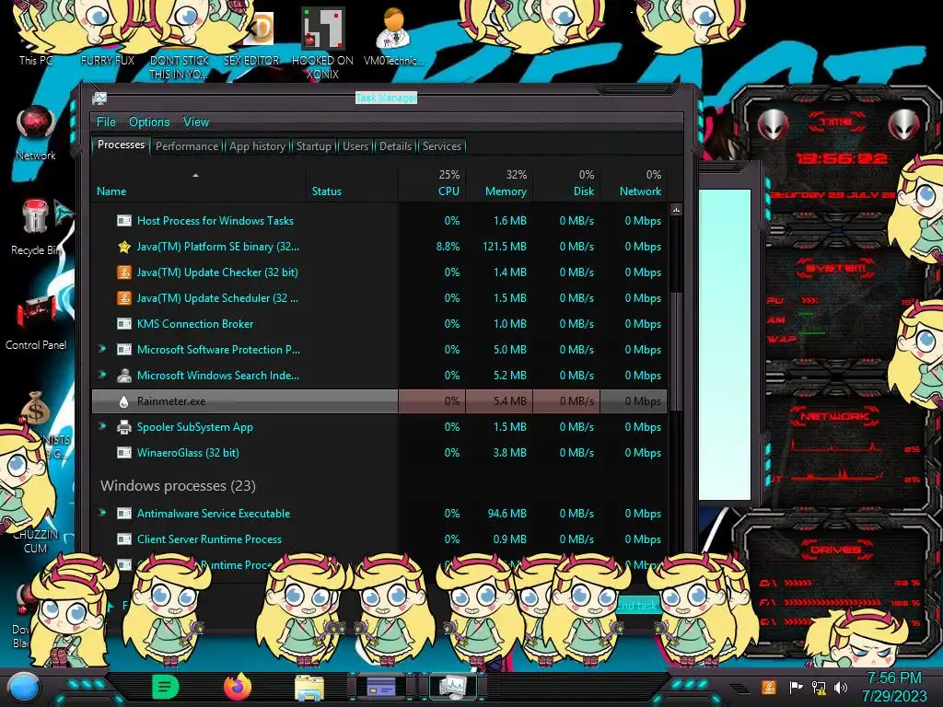Click the Spooler SubSystem App printer icon

[124, 427]
